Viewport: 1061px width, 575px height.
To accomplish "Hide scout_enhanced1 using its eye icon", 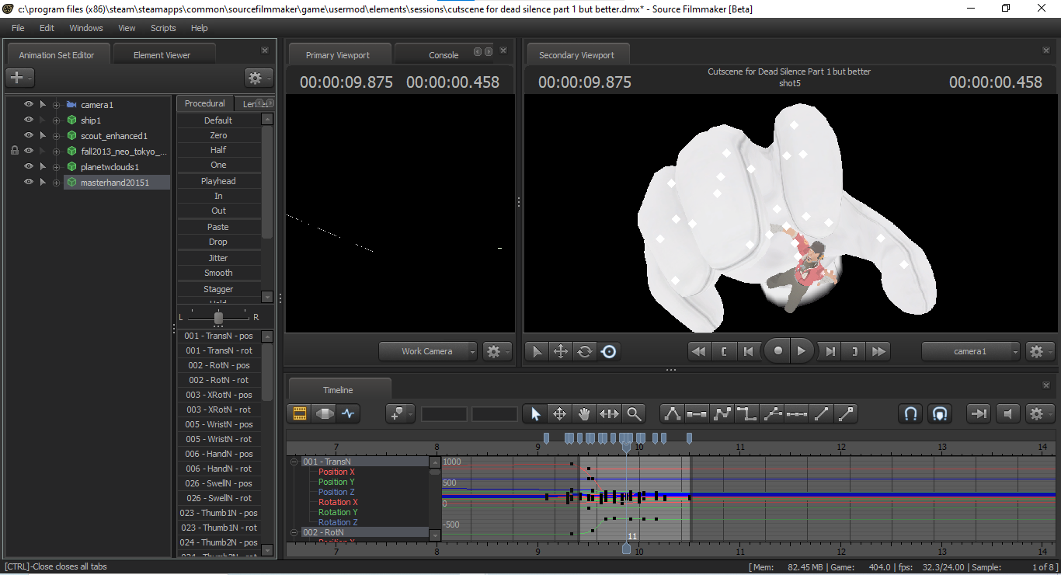I will click(29, 135).
